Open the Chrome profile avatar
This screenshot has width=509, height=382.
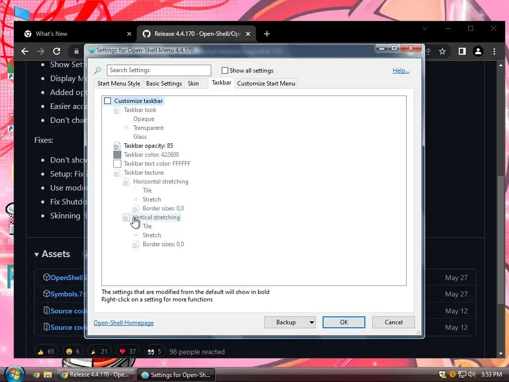click(x=478, y=51)
